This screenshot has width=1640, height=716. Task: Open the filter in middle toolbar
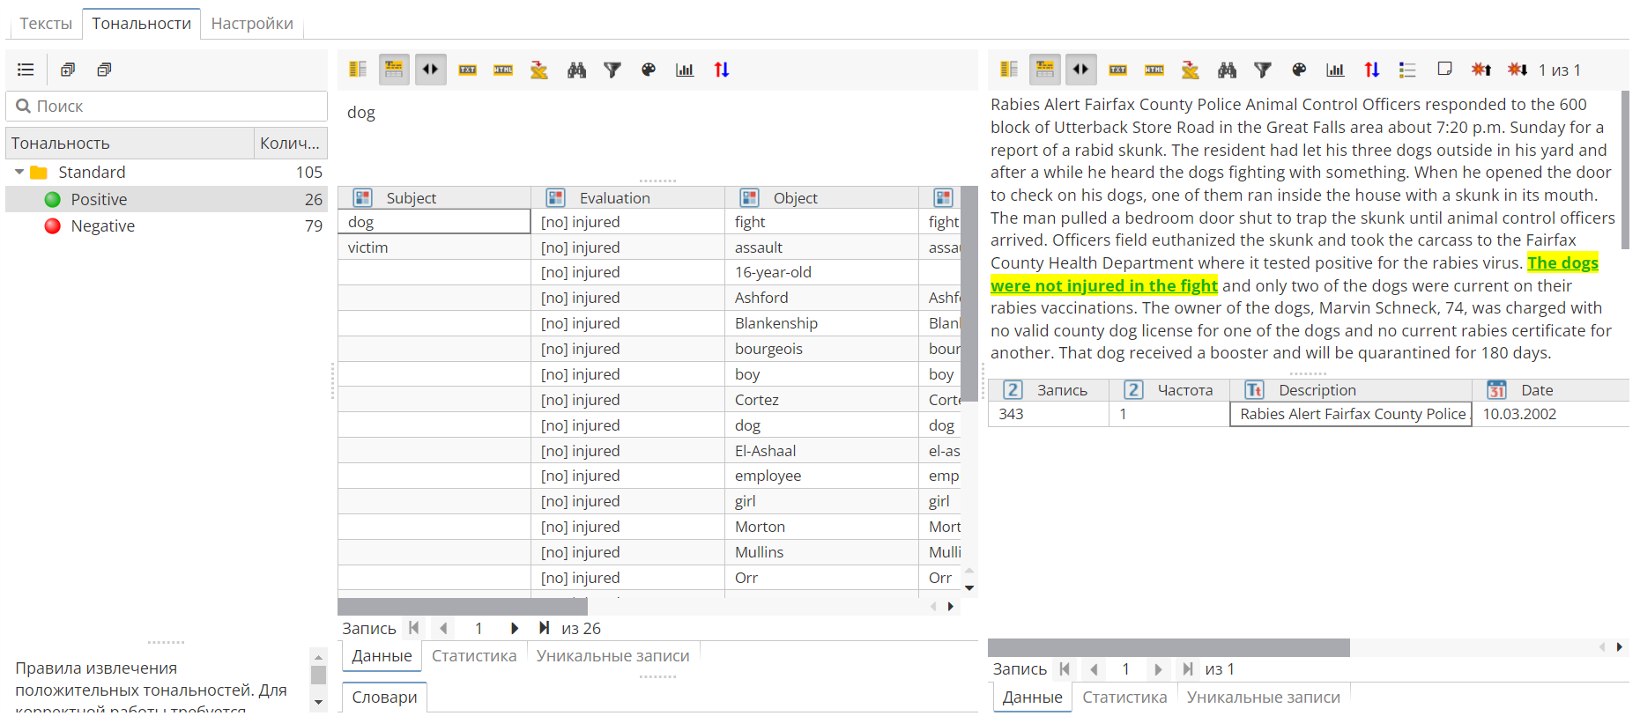[x=612, y=70]
